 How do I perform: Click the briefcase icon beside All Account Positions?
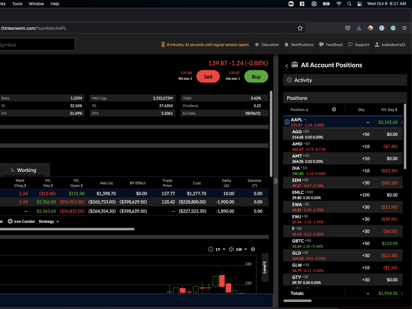pyautogui.click(x=295, y=64)
